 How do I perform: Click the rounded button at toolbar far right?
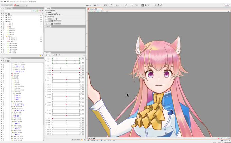(x=227, y=5)
